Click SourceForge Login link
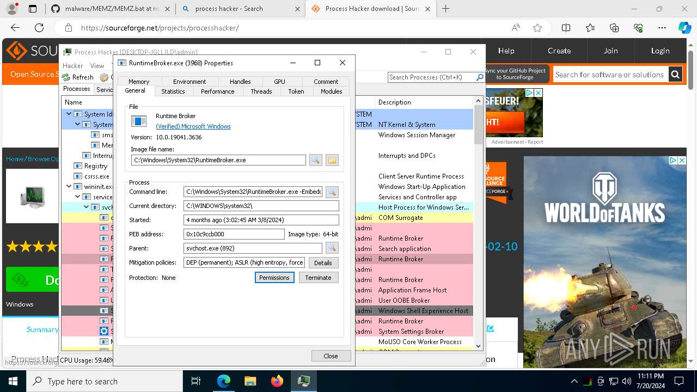 (660, 51)
